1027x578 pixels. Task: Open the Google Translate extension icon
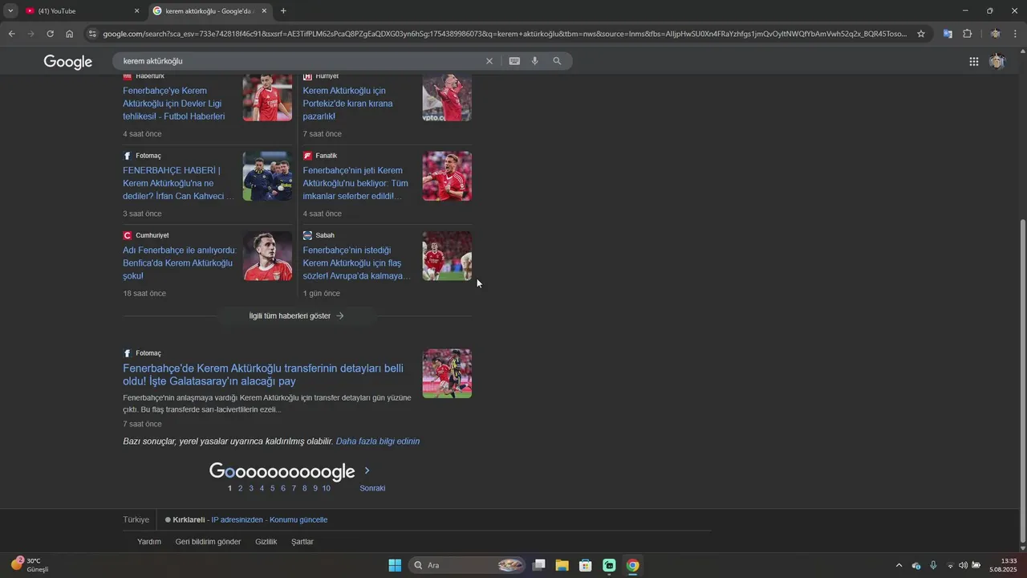tap(948, 34)
